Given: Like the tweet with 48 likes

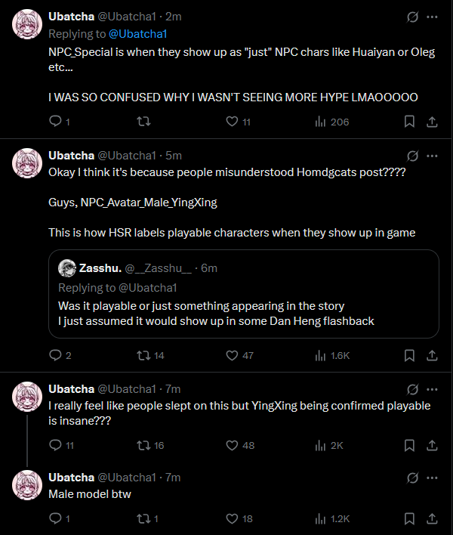Looking at the screenshot, I should (233, 445).
